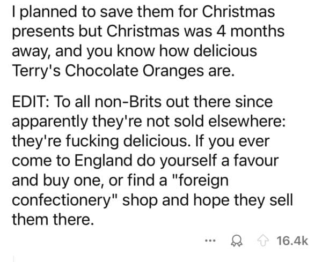Click the first paragraph about Christmas presents

click(x=145, y=43)
